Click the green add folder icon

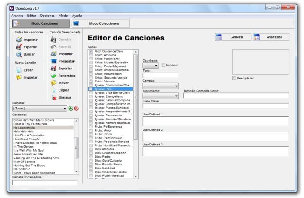point(70,108)
